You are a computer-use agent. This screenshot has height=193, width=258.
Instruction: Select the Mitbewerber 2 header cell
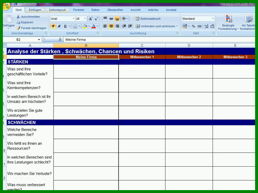coord(189,57)
